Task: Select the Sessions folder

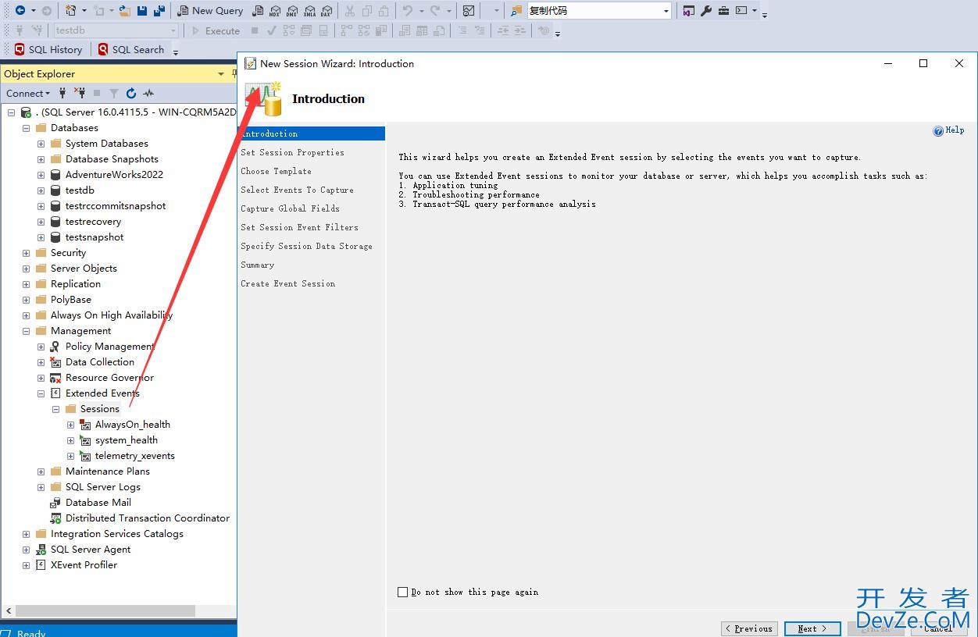Action: pyautogui.click(x=100, y=409)
